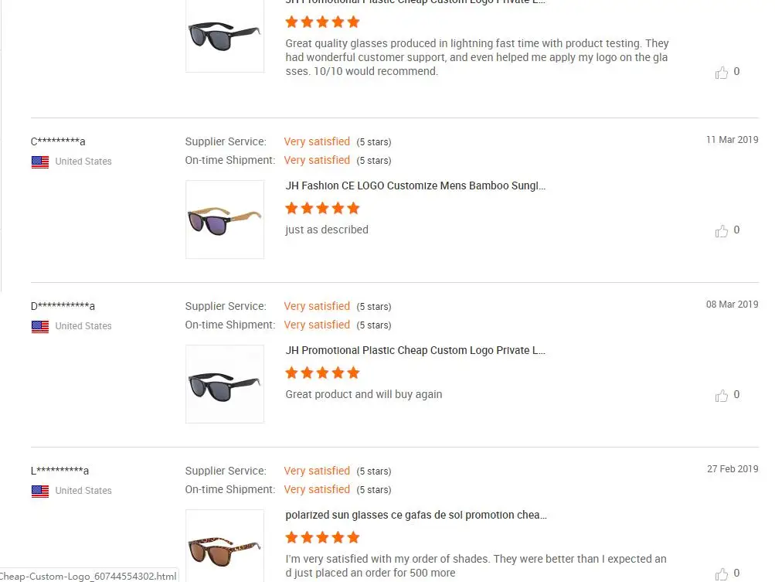The image size is (775, 582).
Task: Open top black sunglasses thumbnail
Action: pos(225,36)
